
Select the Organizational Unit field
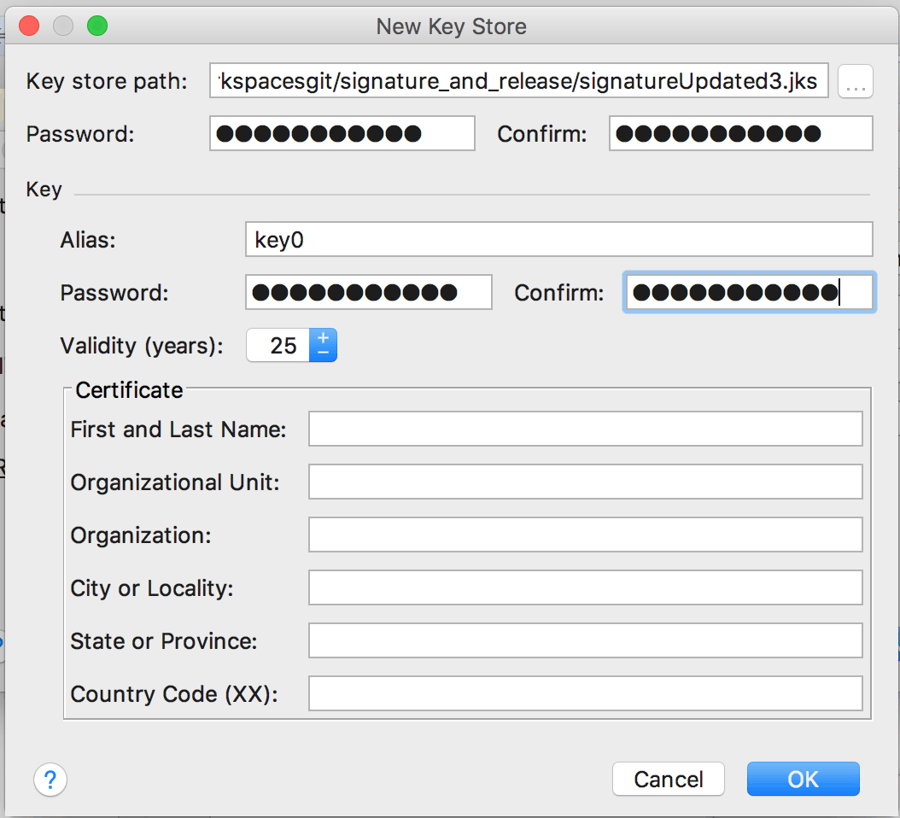[585, 482]
